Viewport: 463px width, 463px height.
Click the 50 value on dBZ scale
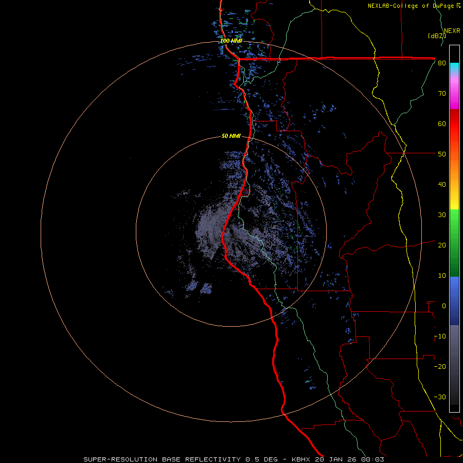pyautogui.click(x=442, y=154)
